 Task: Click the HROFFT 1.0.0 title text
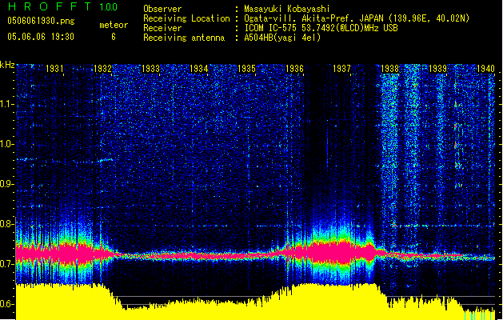pos(63,6)
